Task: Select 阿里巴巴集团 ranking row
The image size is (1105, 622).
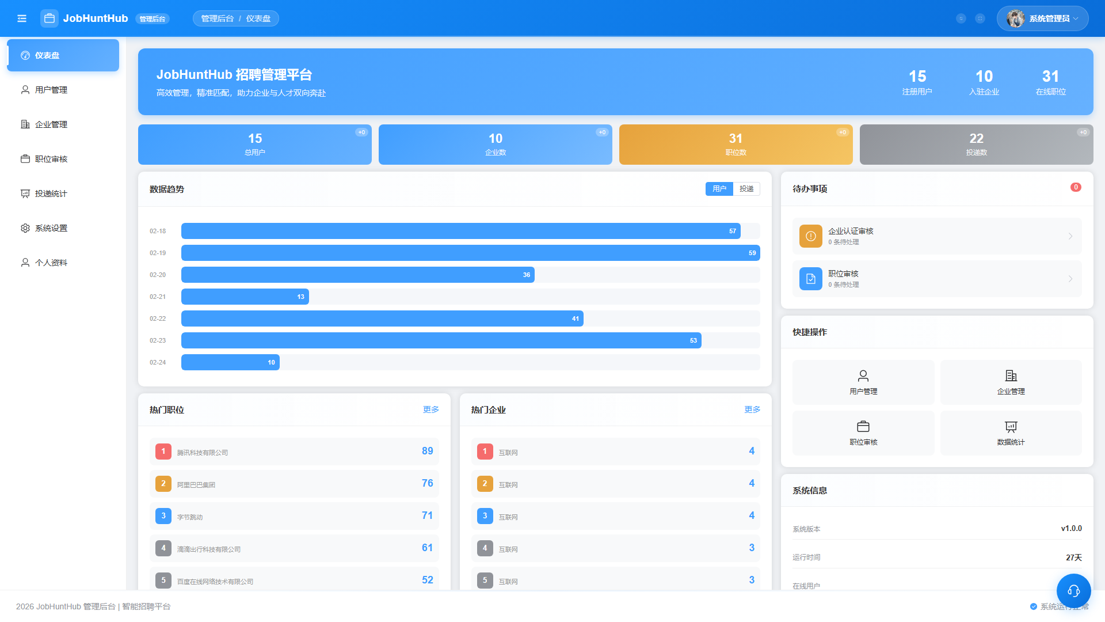Action: (x=294, y=484)
